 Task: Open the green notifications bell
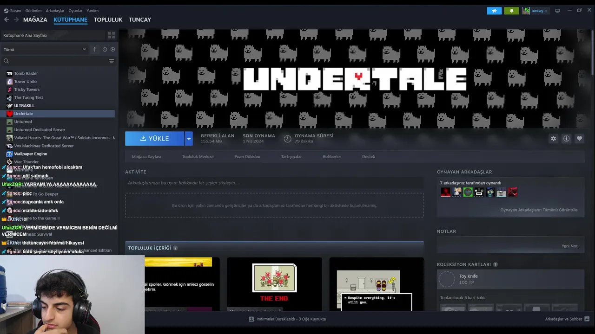pyautogui.click(x=511, y=11)
